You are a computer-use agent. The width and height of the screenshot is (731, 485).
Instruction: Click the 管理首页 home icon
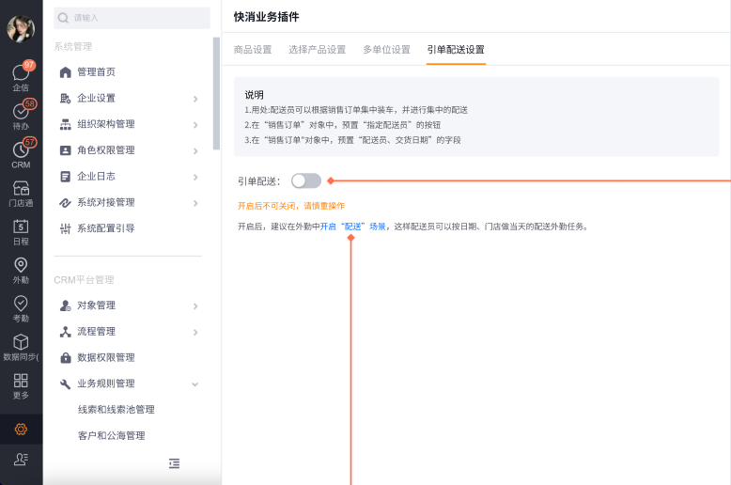click(65, 72)
